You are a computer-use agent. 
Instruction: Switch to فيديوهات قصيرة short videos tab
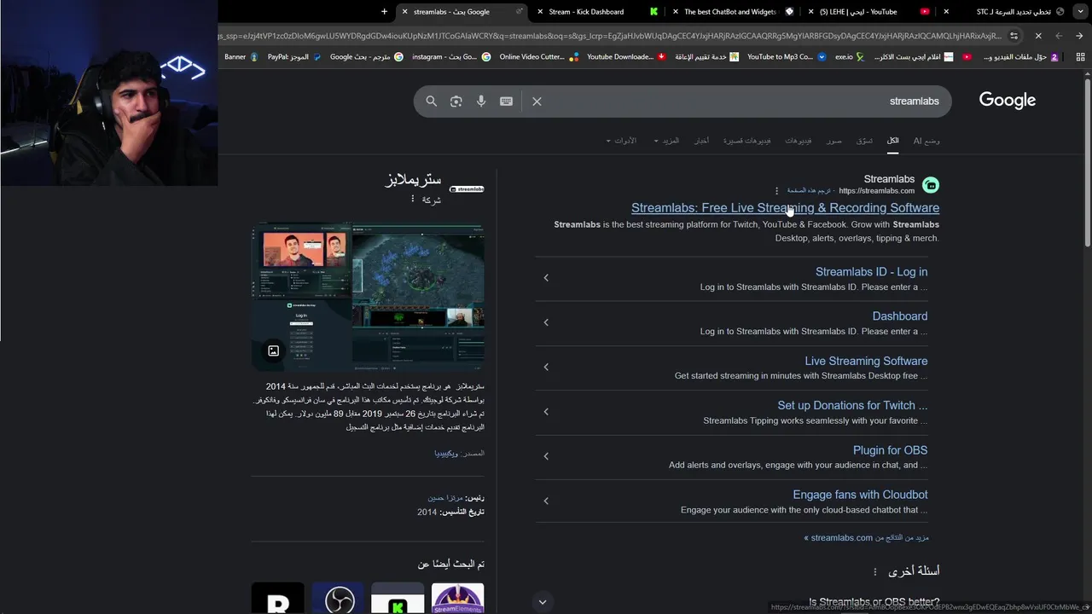747,141
